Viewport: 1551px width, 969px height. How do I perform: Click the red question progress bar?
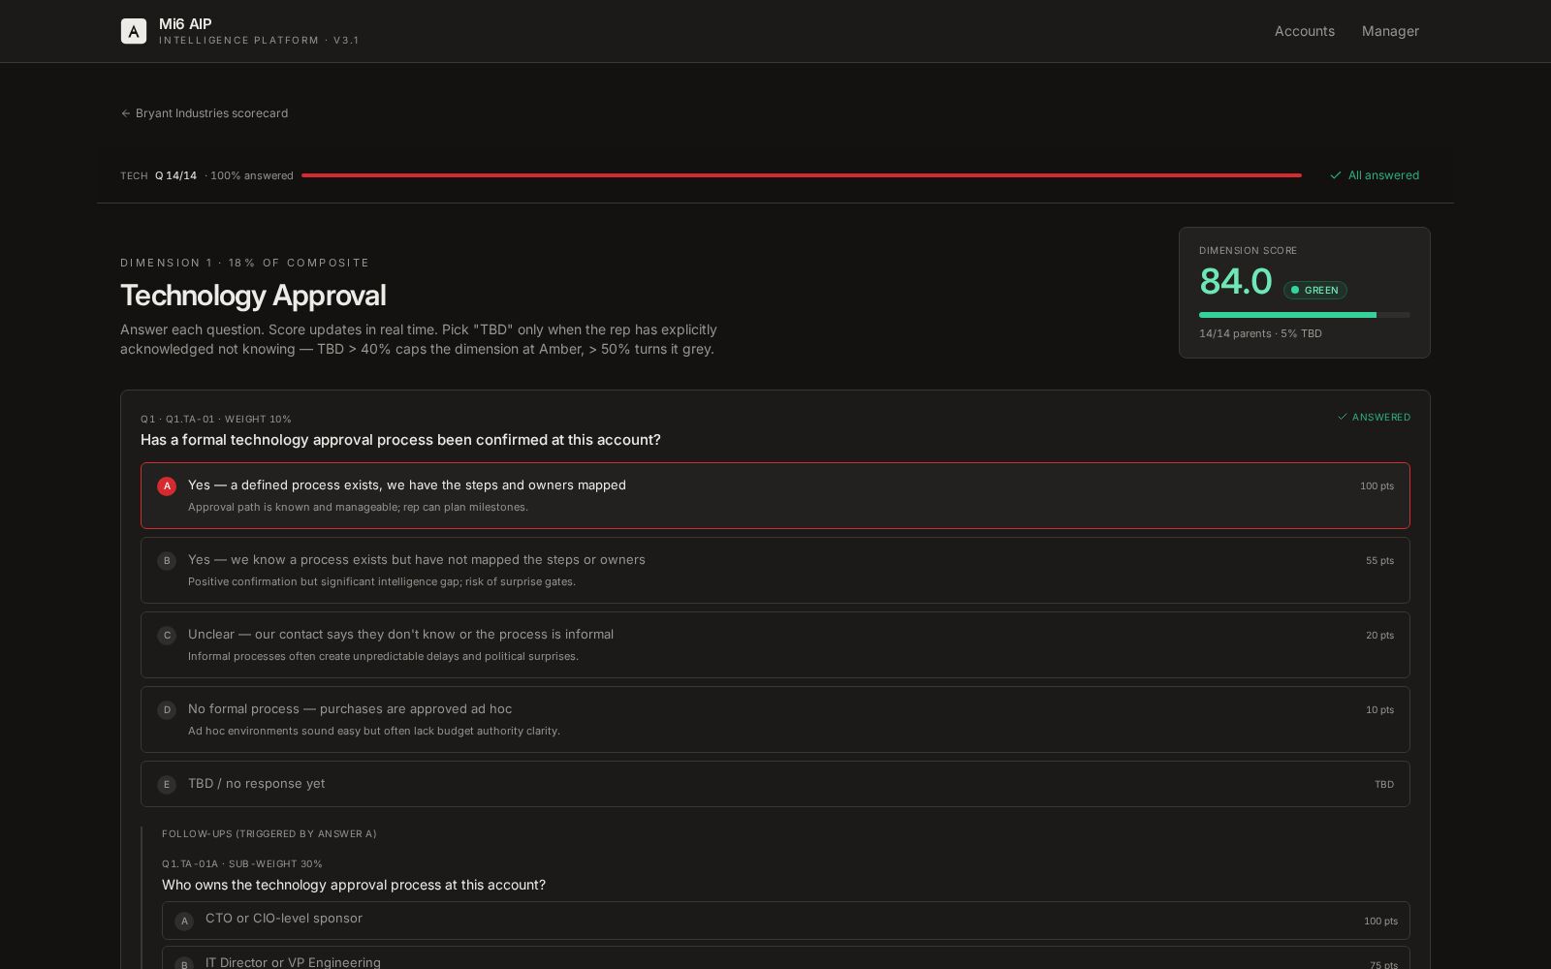[x=801, y=175]
